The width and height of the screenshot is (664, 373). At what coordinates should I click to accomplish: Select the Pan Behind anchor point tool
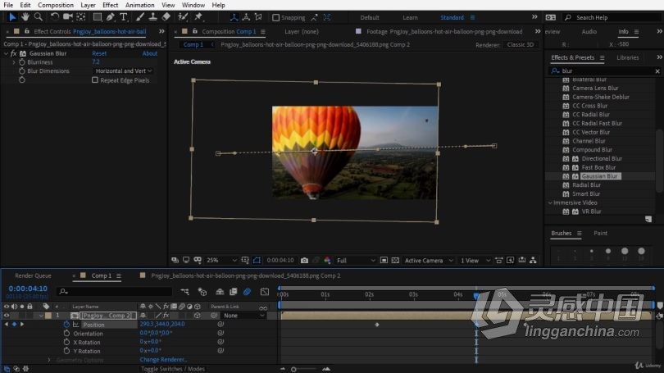(81, 17)
